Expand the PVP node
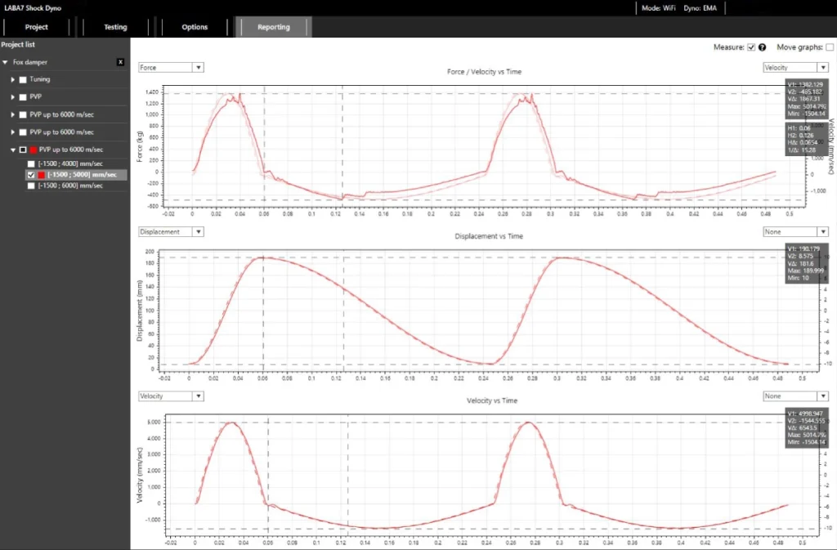This screenshot has width=837, height=550. 13,97
